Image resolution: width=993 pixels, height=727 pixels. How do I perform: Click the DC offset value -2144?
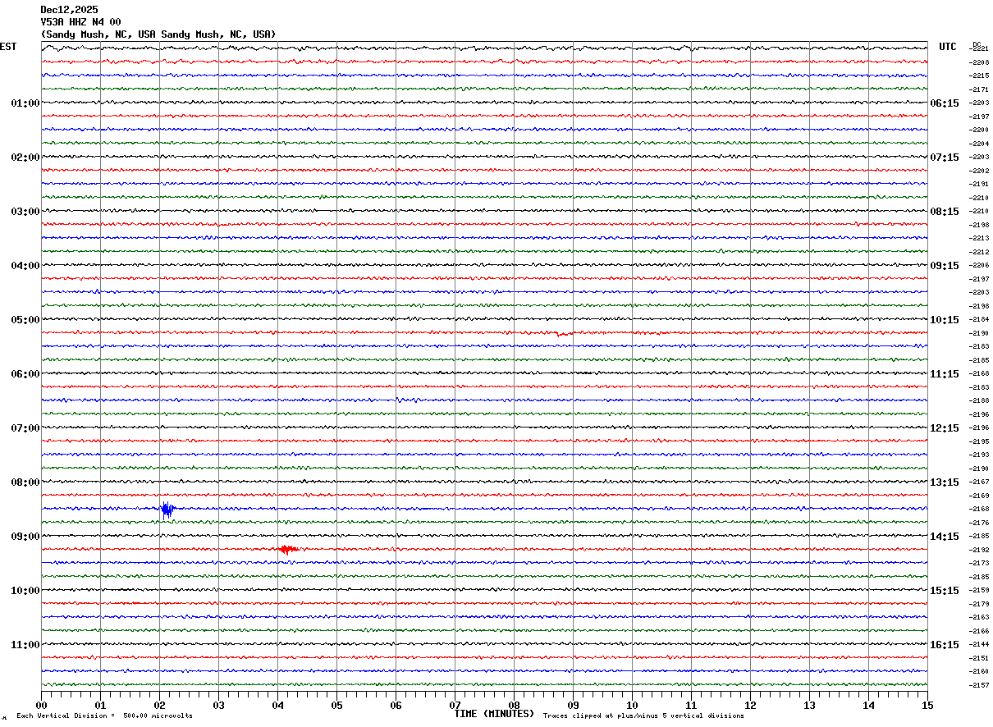coord(980,645)
